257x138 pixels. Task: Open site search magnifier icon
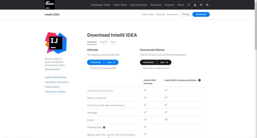[x=189, y=5]
